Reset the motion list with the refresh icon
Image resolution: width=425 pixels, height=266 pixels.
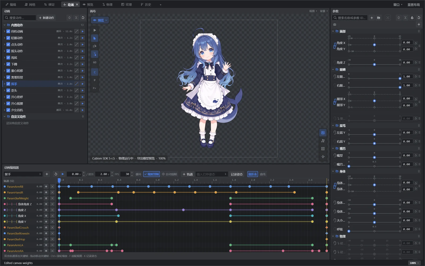(x=83, y=18)
